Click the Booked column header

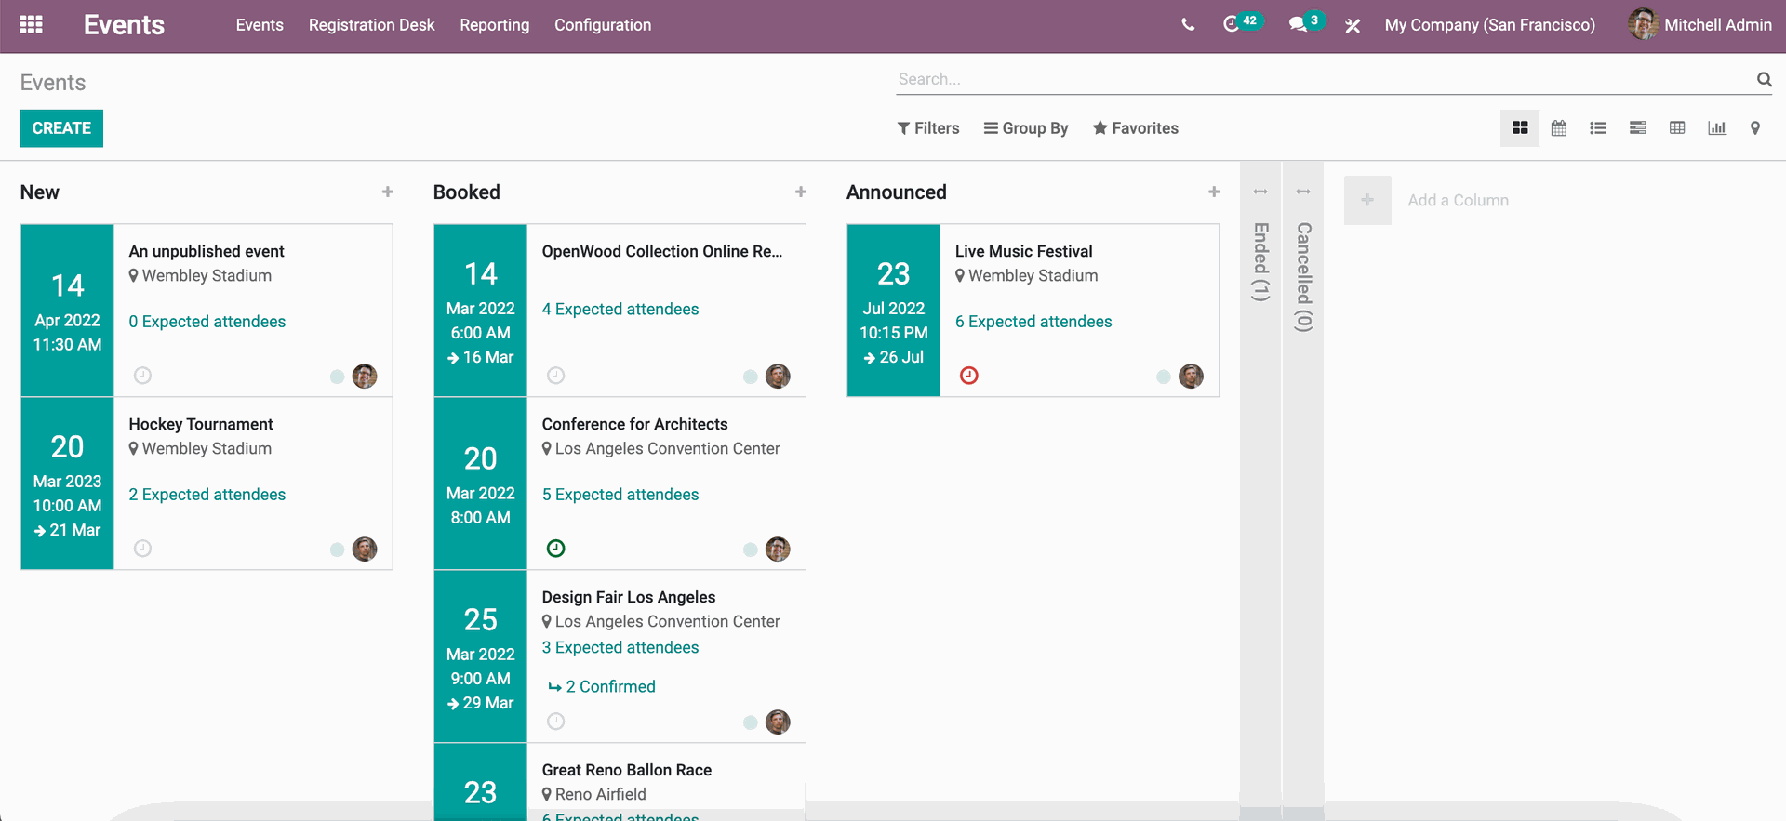tap(467, 192)
